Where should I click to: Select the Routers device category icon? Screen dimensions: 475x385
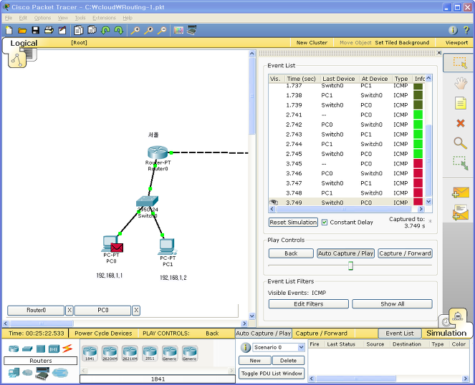click(14, 349)
